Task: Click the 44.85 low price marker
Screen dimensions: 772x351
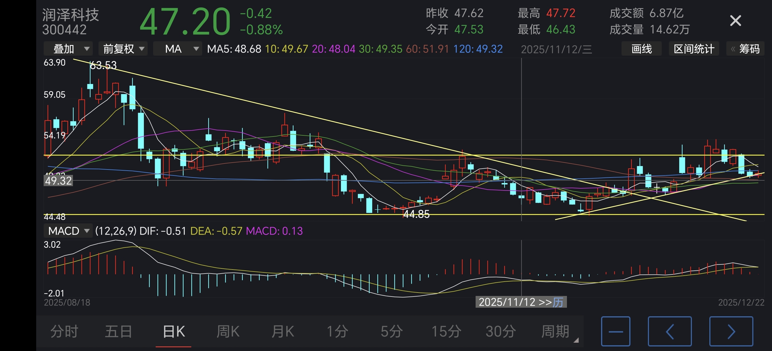Action: click(416, 214)
